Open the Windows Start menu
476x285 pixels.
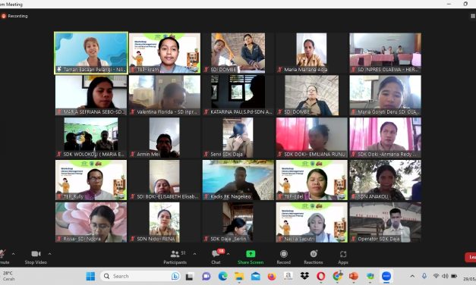click(90, 276)
